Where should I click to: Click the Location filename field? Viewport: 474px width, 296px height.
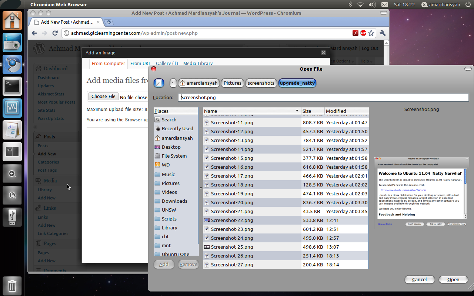[x=323, y=97]
